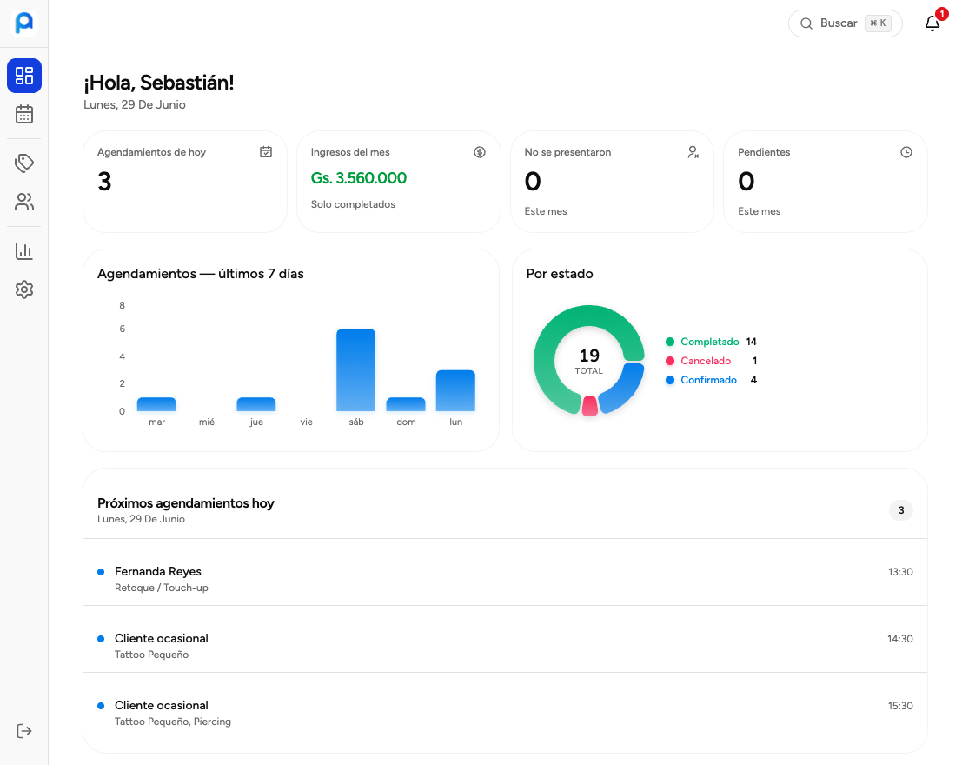Click the app logo in top-left

[24, 23]
